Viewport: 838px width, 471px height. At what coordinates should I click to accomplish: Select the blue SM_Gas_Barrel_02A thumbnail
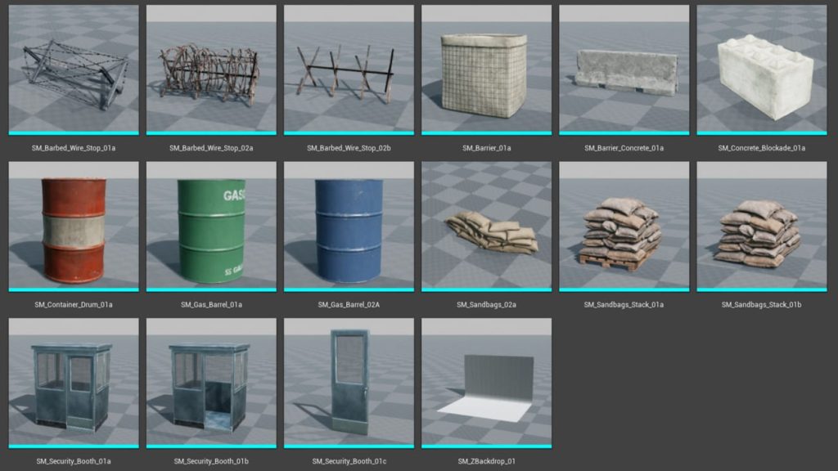[349, 227]
